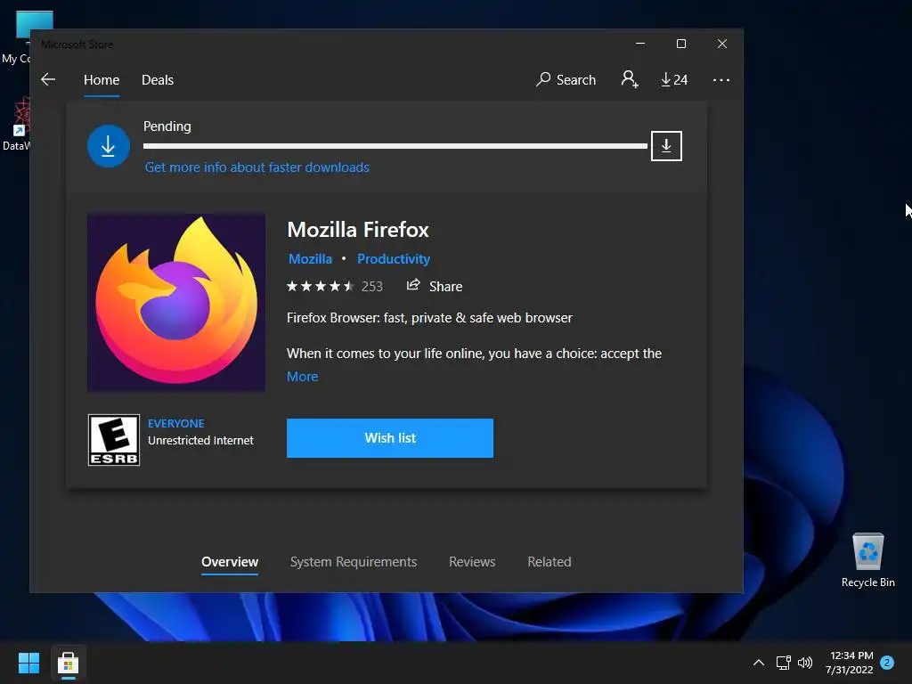Open the Productivity category link
Viewport: 912px width, 684px height.
pyautogui.click(x=394, y=259)
